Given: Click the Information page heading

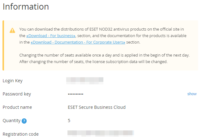Looking at the screenshot, I should (x=26, y=6).
